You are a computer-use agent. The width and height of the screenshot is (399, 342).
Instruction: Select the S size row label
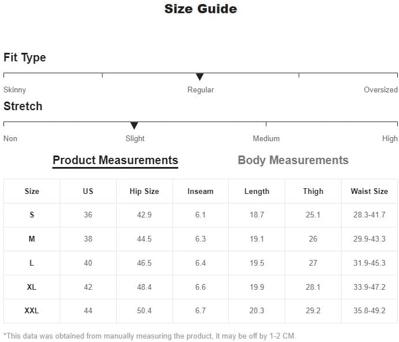click(32, 215)
